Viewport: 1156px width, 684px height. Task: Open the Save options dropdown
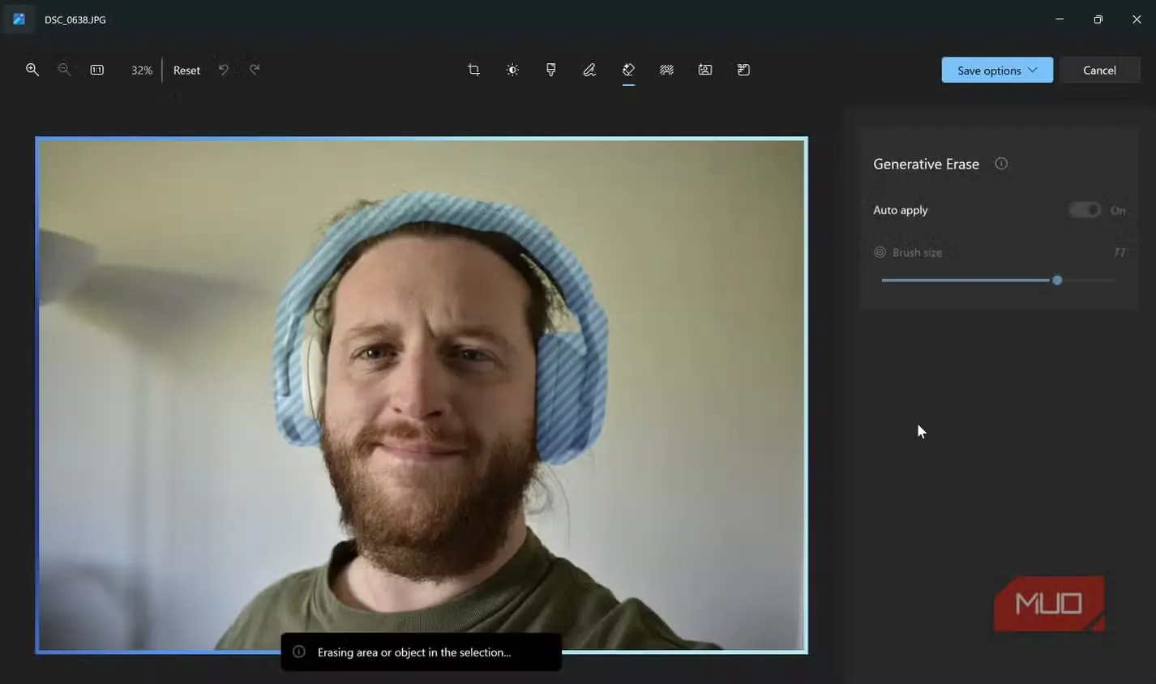997,70
